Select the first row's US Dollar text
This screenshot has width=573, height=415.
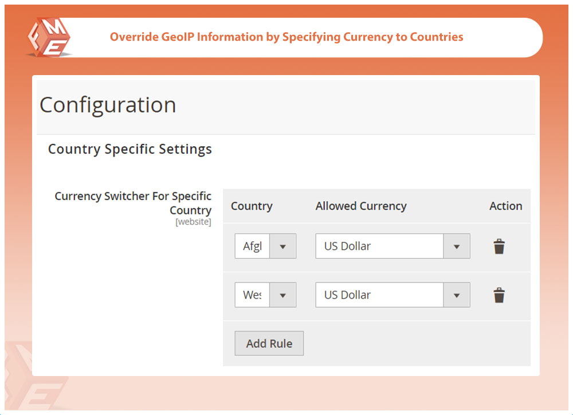click(348, 246)
